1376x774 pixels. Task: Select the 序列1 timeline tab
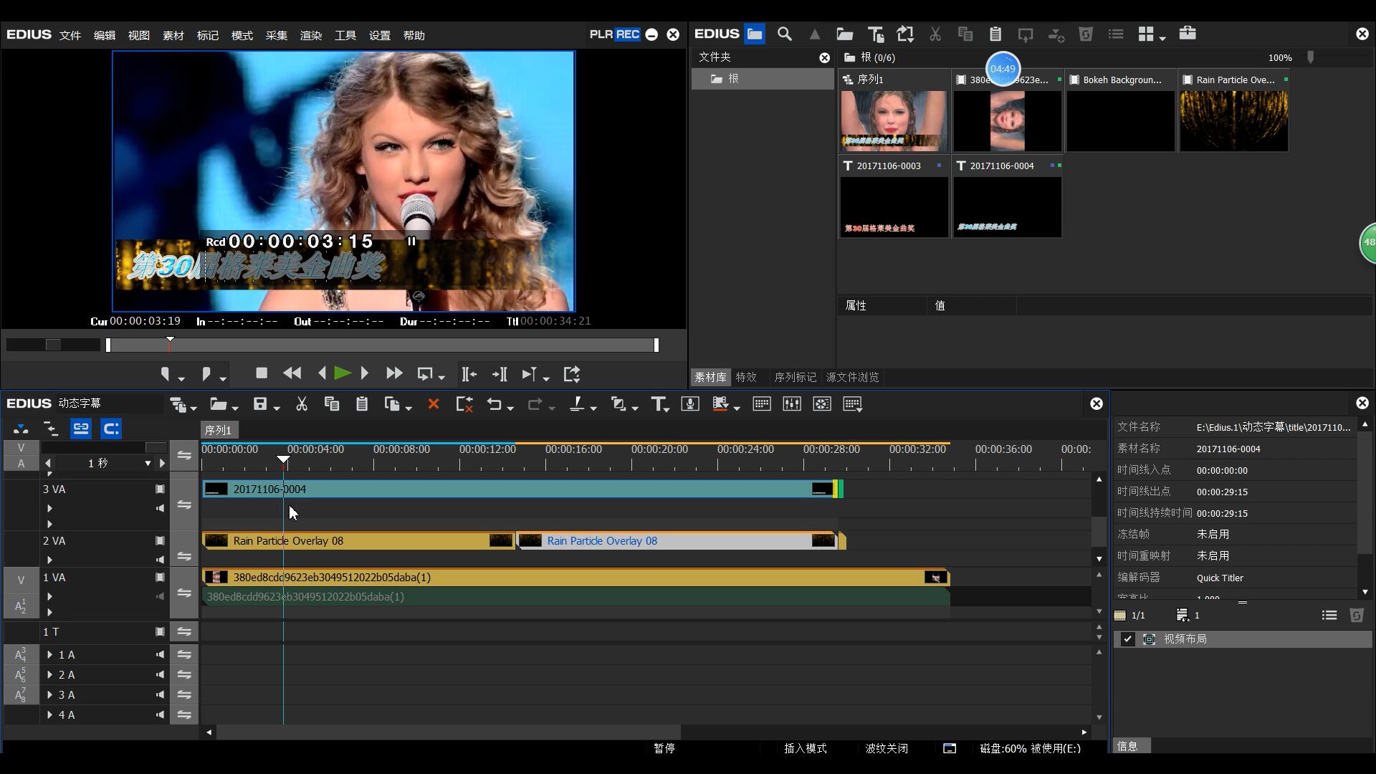pos(219,430)
